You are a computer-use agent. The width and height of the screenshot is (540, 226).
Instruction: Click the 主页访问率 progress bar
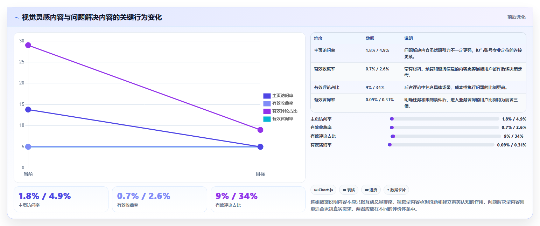(444, 119)
